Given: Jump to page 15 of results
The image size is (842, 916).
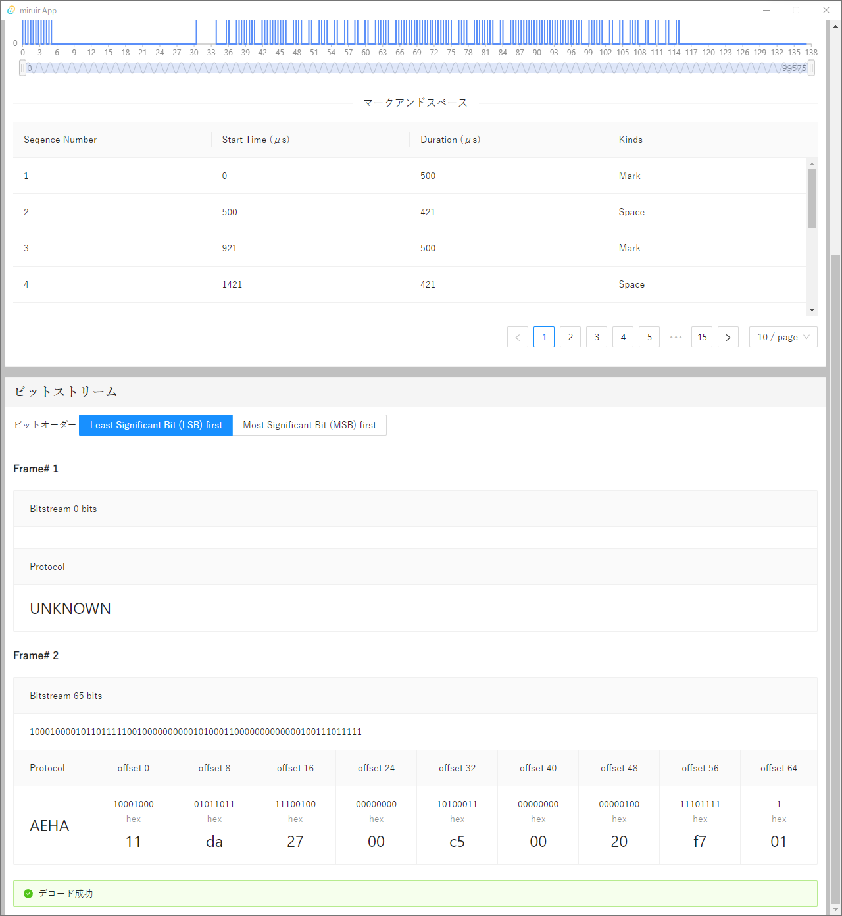Looking at the screenshot, I should [702, 337].
